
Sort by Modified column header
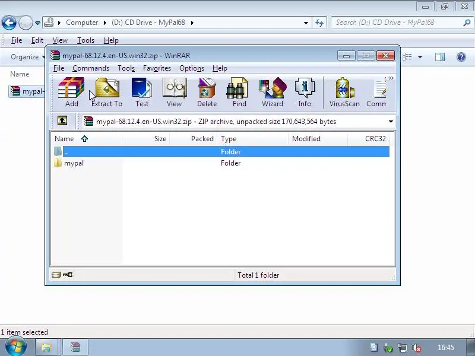point(318,139)
